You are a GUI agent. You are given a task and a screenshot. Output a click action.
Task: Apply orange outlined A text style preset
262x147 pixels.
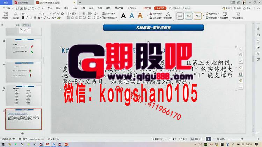click(140, 16)
